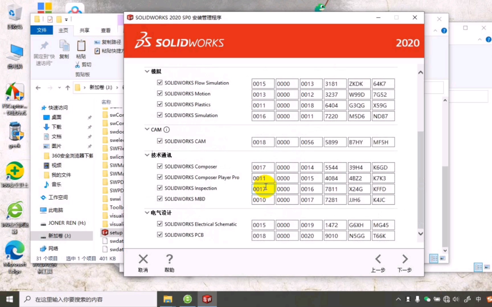Click the Cut scissors icon in Explorer
Image resolution: width=492 pixels, height=307 pixels.
point(77,65)
